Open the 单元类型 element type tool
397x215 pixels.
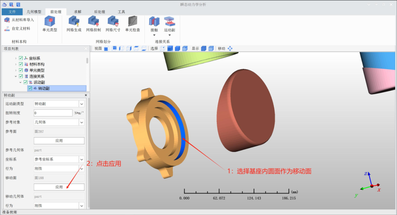(50, 24)
